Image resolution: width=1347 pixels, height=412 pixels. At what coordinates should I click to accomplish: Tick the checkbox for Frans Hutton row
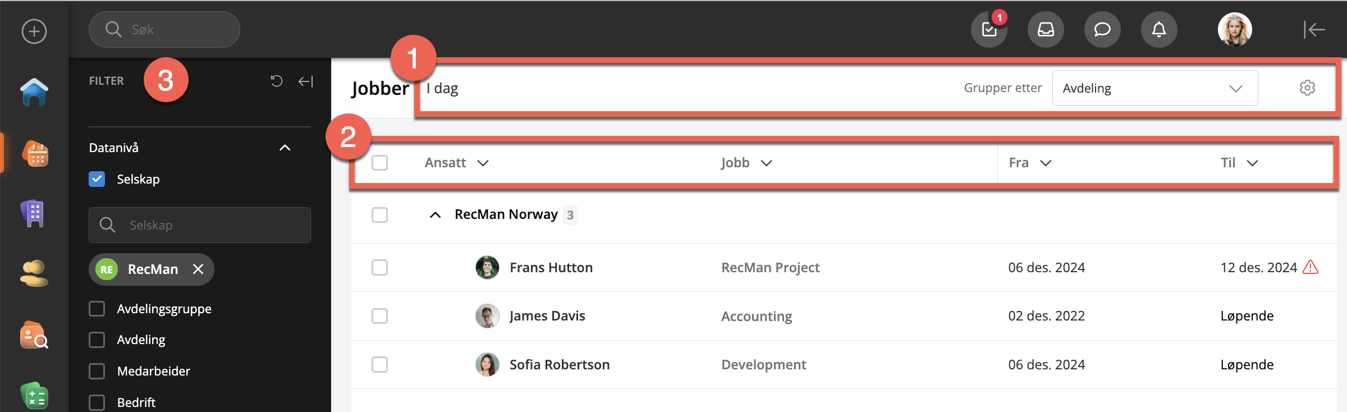380,268
